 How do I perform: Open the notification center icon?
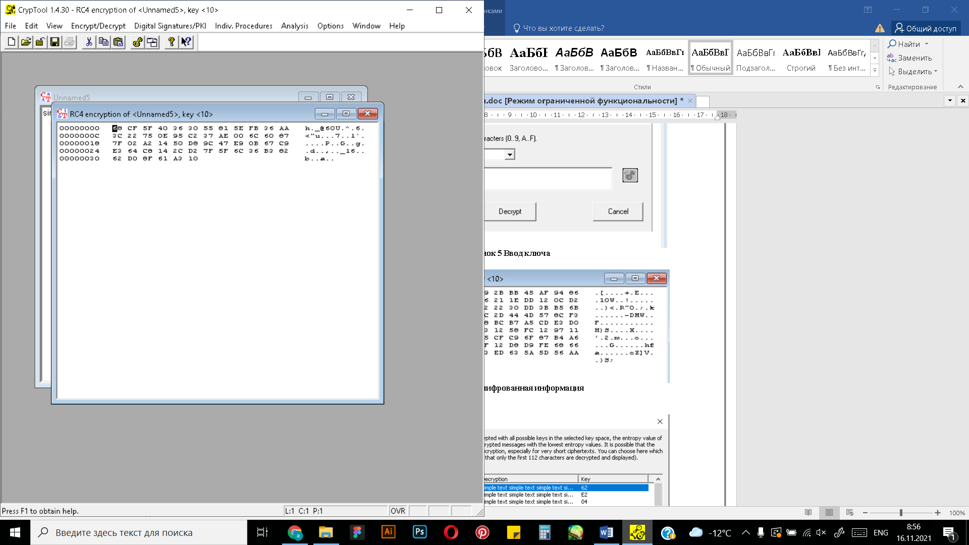949,532
